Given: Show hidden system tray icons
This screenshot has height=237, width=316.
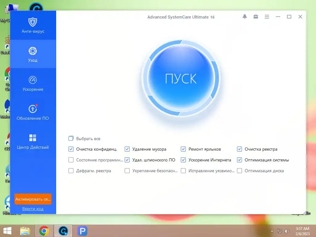Looking at the screenshot, I should [x=272, y=231].
